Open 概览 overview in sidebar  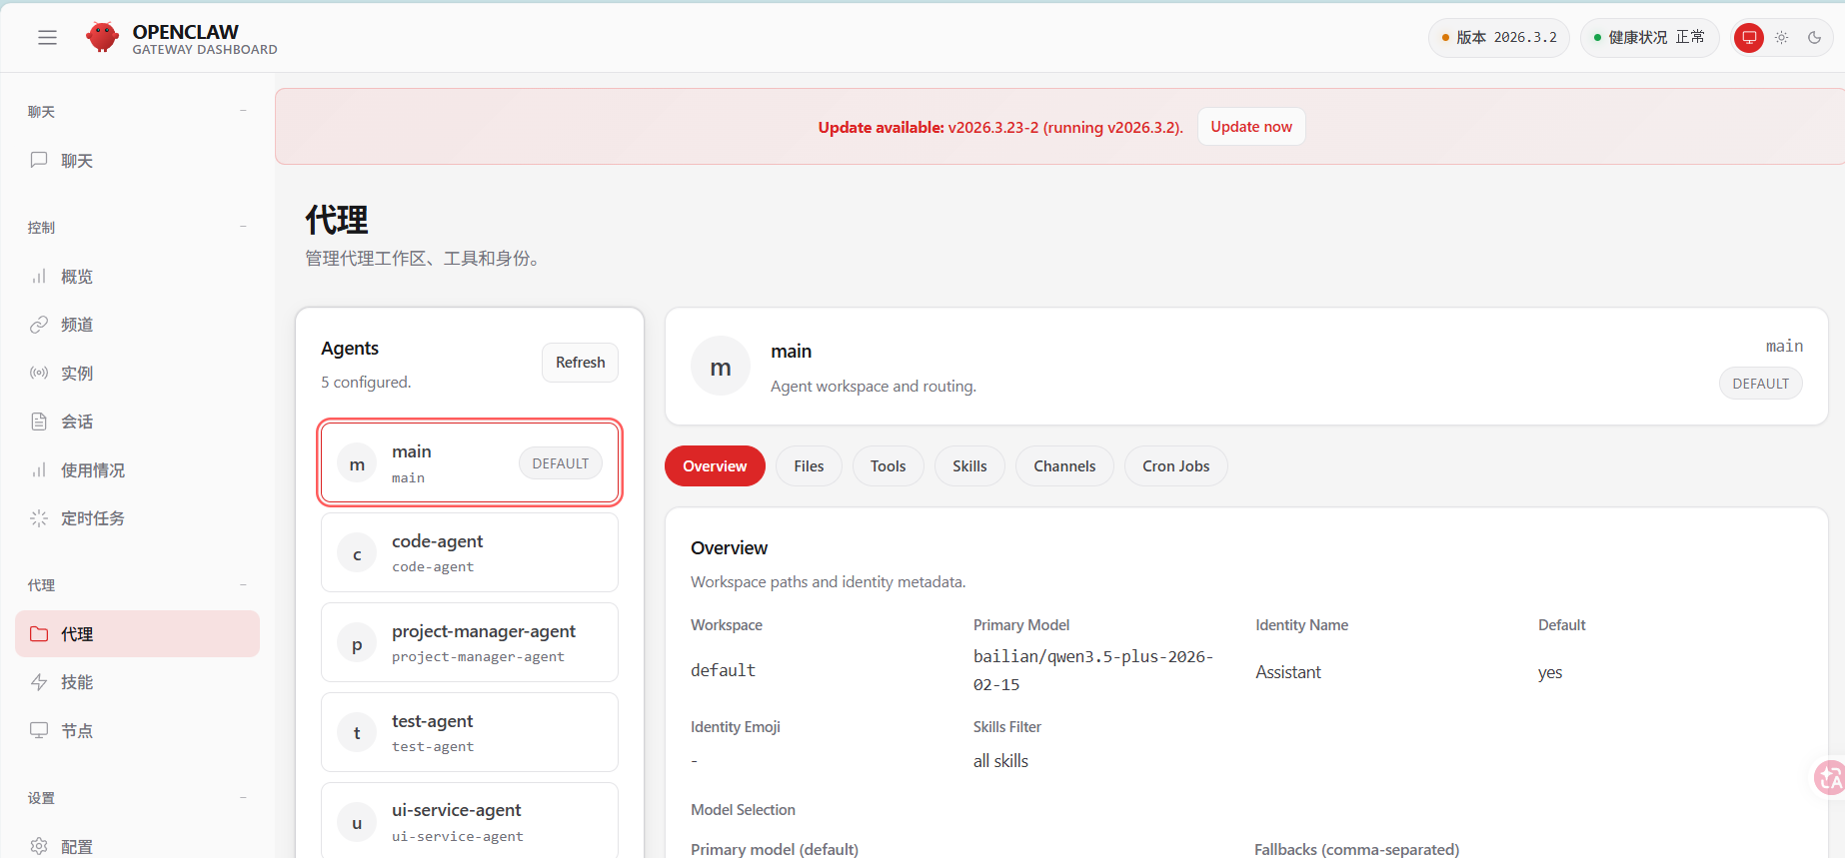[137, 276]
